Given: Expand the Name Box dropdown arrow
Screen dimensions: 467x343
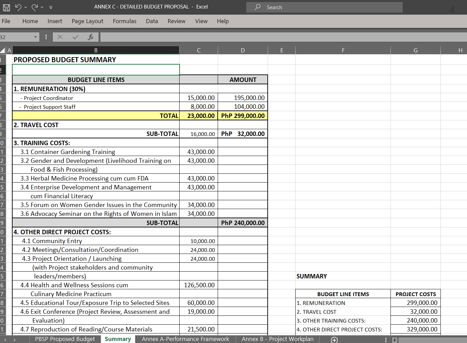Looking at the screenshot, I should click(x=35, y=37).
